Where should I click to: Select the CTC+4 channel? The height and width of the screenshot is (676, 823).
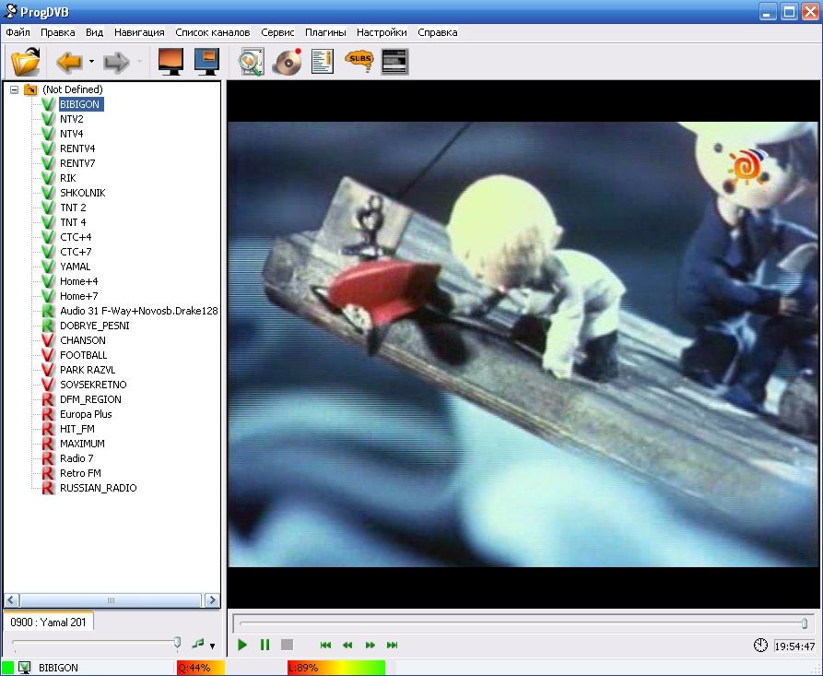tap(76, 237)
